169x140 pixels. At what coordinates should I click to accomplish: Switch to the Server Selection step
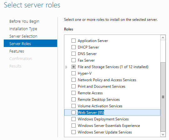pyautogui.click(x=23, y=36)
